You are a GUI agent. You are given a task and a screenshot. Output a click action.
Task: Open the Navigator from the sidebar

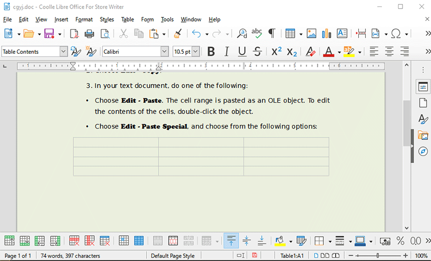click(423, 152)
